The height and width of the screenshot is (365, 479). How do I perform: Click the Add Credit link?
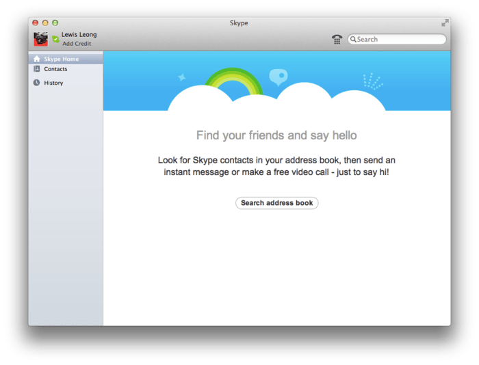click(x=77, y=44)
